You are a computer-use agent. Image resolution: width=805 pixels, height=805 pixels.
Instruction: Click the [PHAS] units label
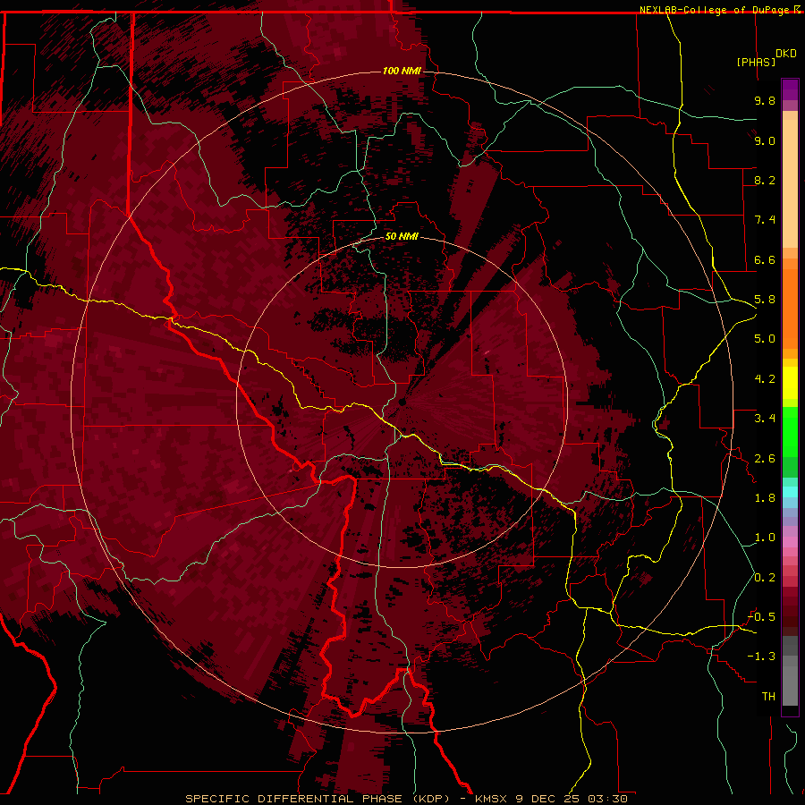[756, 62]
